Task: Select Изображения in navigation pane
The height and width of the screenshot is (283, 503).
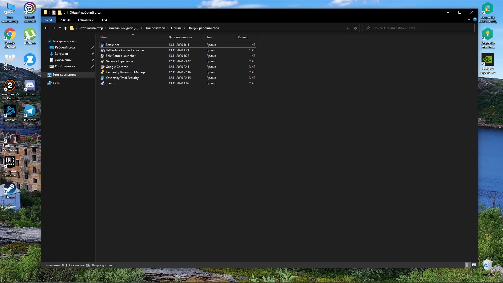Action: pos(65,66)
